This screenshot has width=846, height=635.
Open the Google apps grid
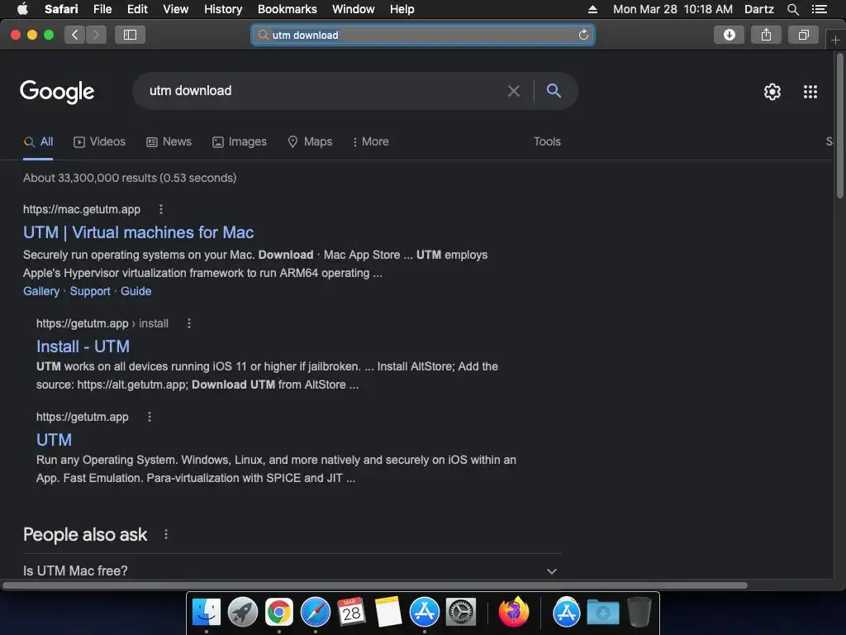pos(810,92)
